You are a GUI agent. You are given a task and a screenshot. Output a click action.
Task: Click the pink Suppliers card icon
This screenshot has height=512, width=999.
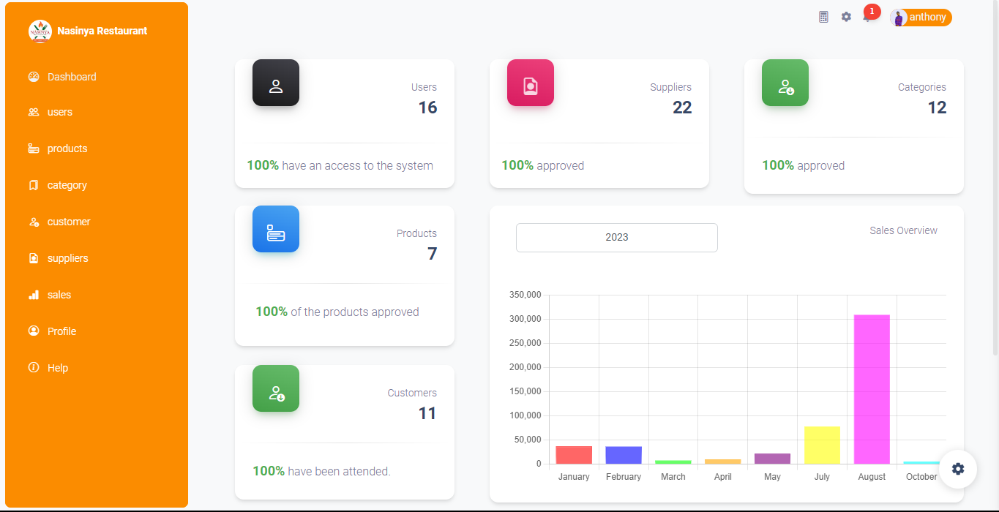point(531,83)
